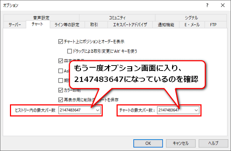231x151 pixels.
Task: Switch to the コミュニティ tab
Action: (117, 18)
